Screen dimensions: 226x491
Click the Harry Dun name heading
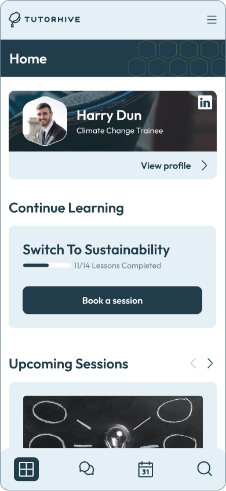click(109, 115)
